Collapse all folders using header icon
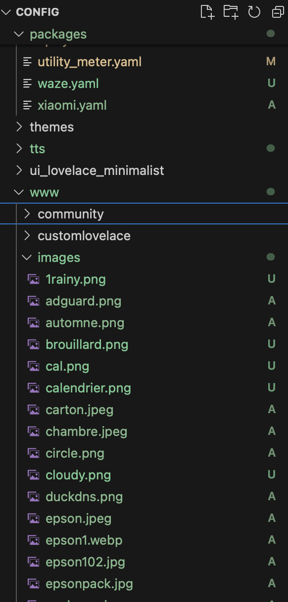This screenshot has height=602, width=288. (278, 12)
